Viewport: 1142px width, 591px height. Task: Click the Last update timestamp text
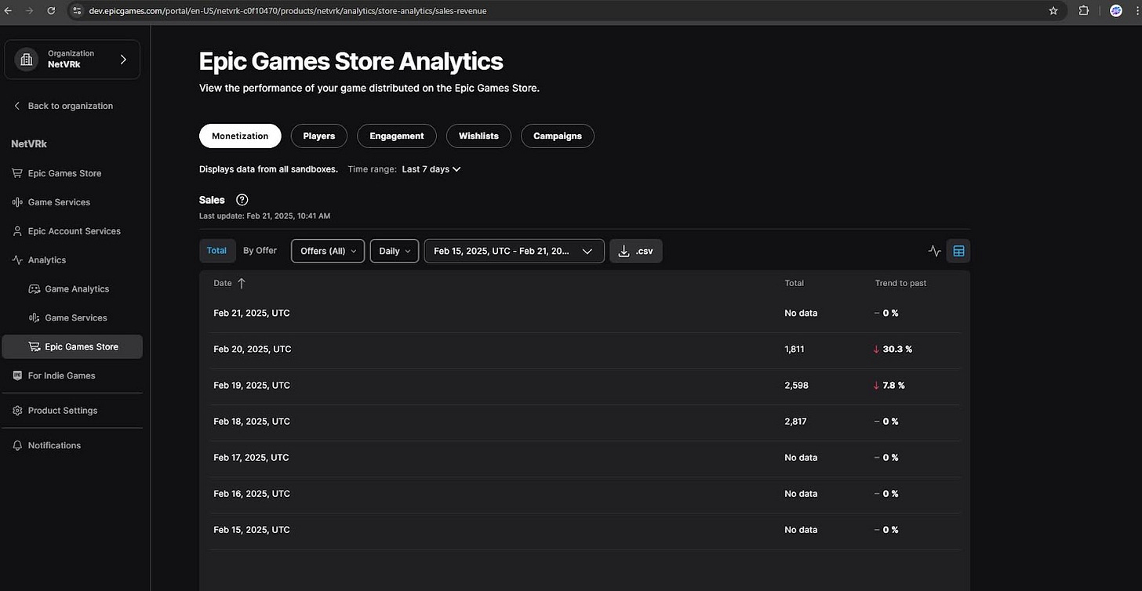point(264,216)
